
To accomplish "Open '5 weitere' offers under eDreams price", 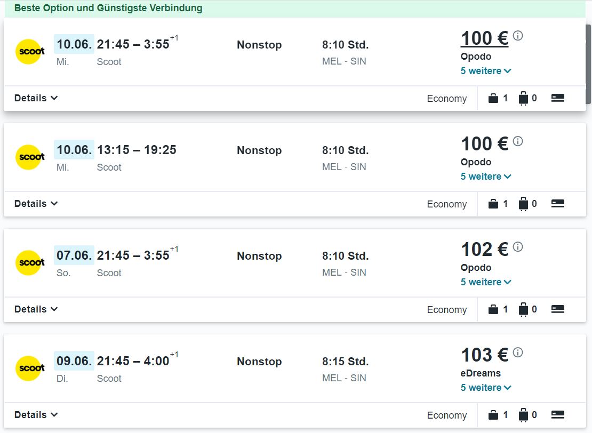I will (486, 388).
